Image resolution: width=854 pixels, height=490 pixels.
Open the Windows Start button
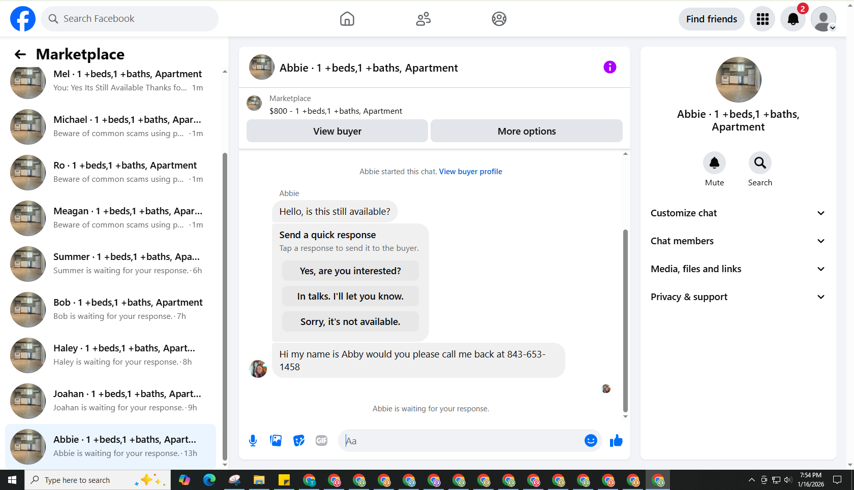coord(12,480)
